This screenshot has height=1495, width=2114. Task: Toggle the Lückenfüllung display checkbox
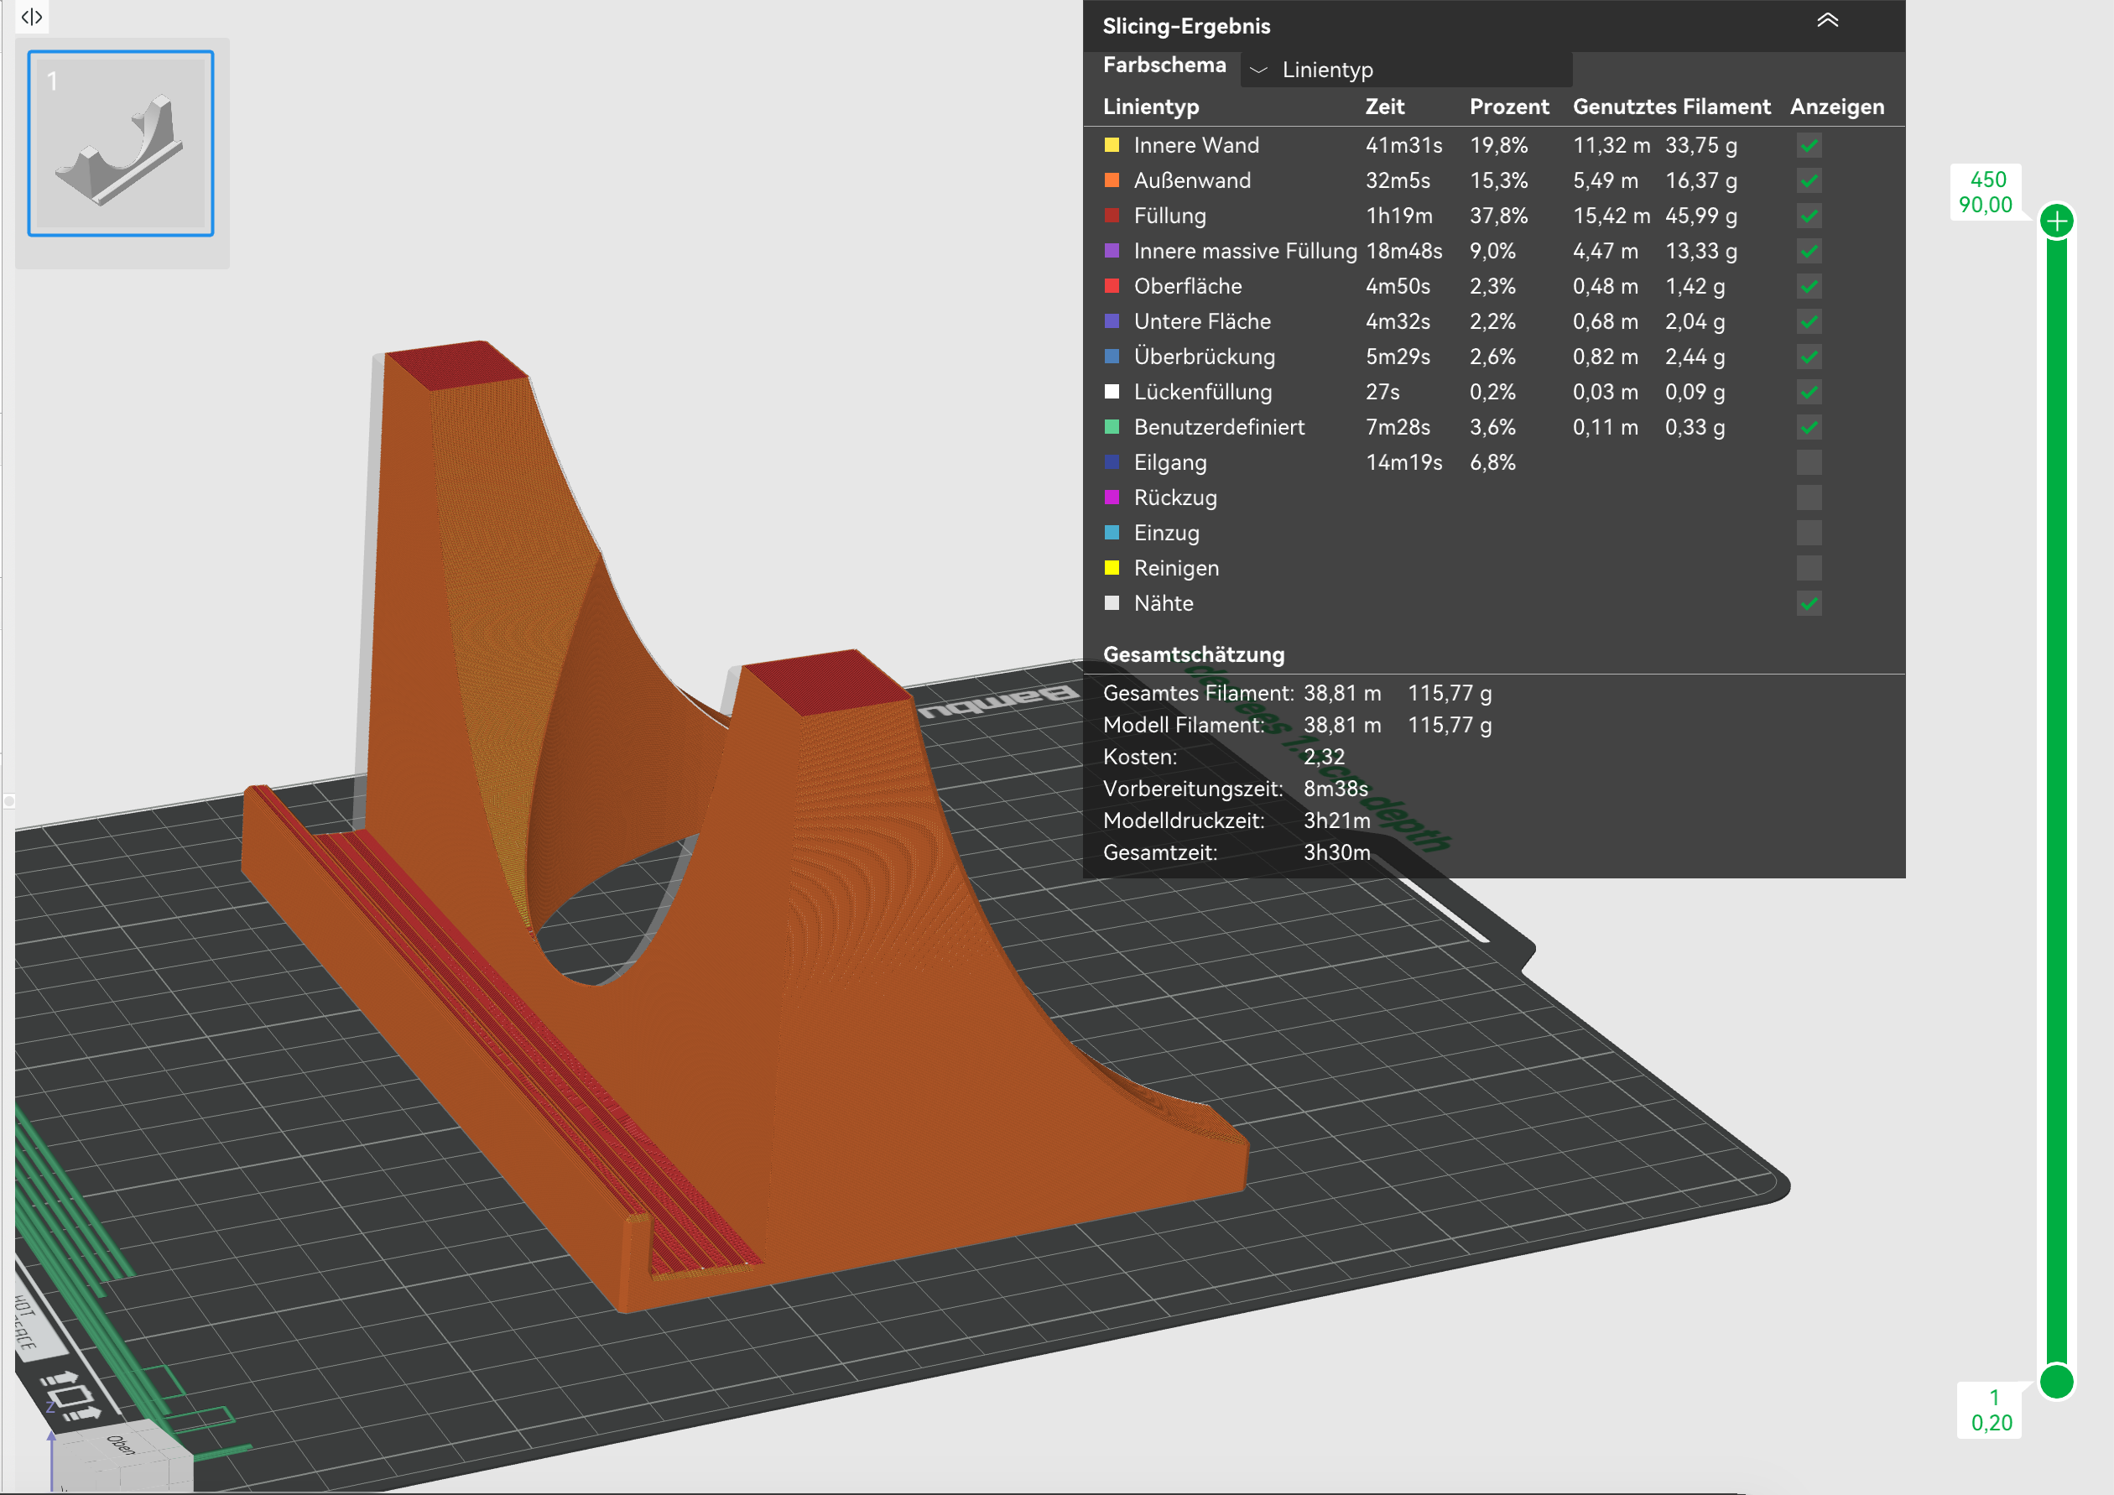pyautogui.click(x=1809, y=392)
